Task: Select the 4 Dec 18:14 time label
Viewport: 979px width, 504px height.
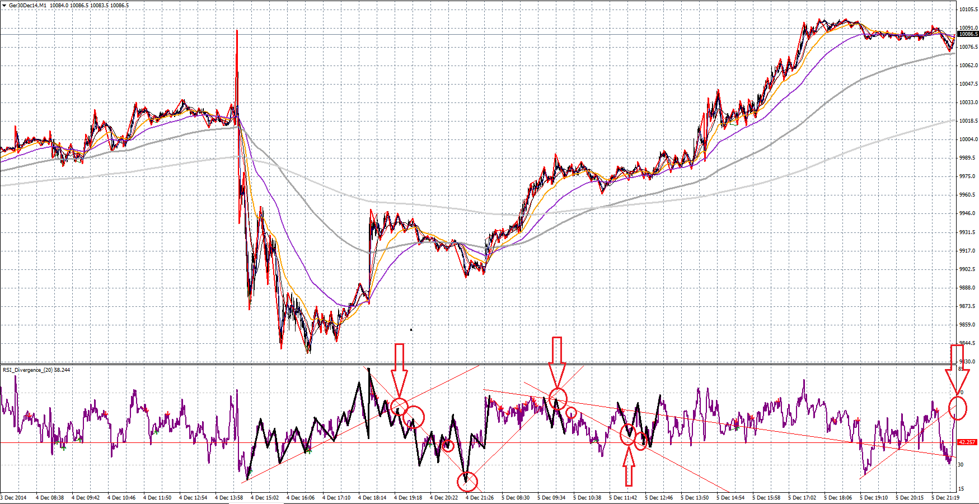Action: pyautogui.click(x=372, y=497)
